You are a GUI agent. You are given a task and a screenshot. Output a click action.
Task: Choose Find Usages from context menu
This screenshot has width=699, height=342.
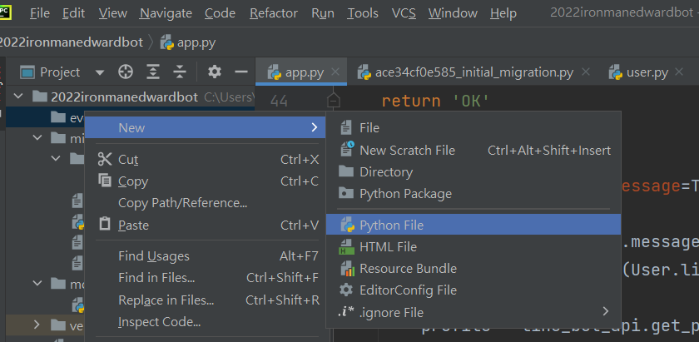coord(205,256)
